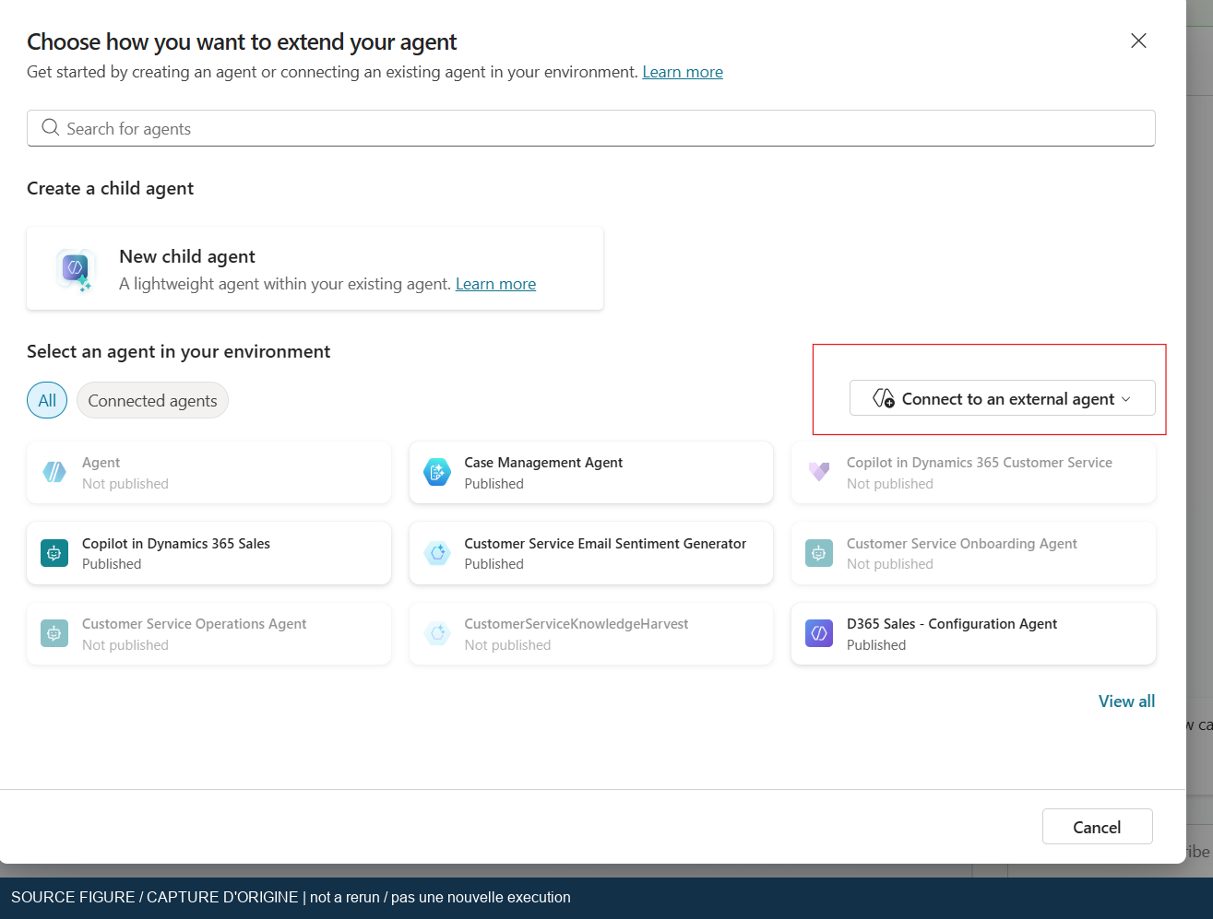Cancel the dialog
The width and height of the screenshot is (1213, 919).
click(1098, 827)
